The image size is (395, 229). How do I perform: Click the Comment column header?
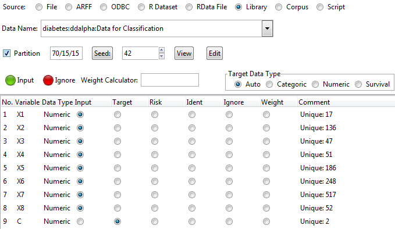314,102
